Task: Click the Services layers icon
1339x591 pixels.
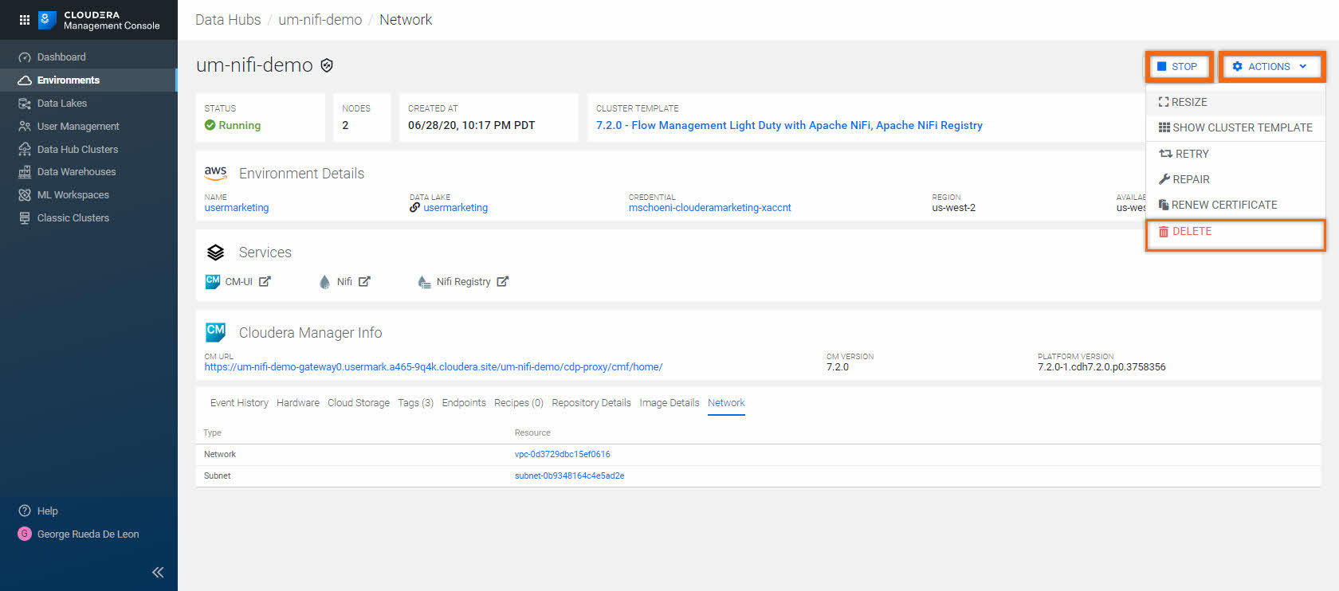Action: coord(215,252)
